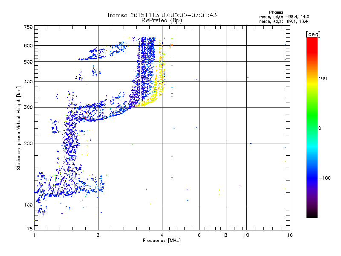This screenshot has width=341, height=256.
Task: Click the x-axis tick label '2'
Action: (x=98, y=235)
